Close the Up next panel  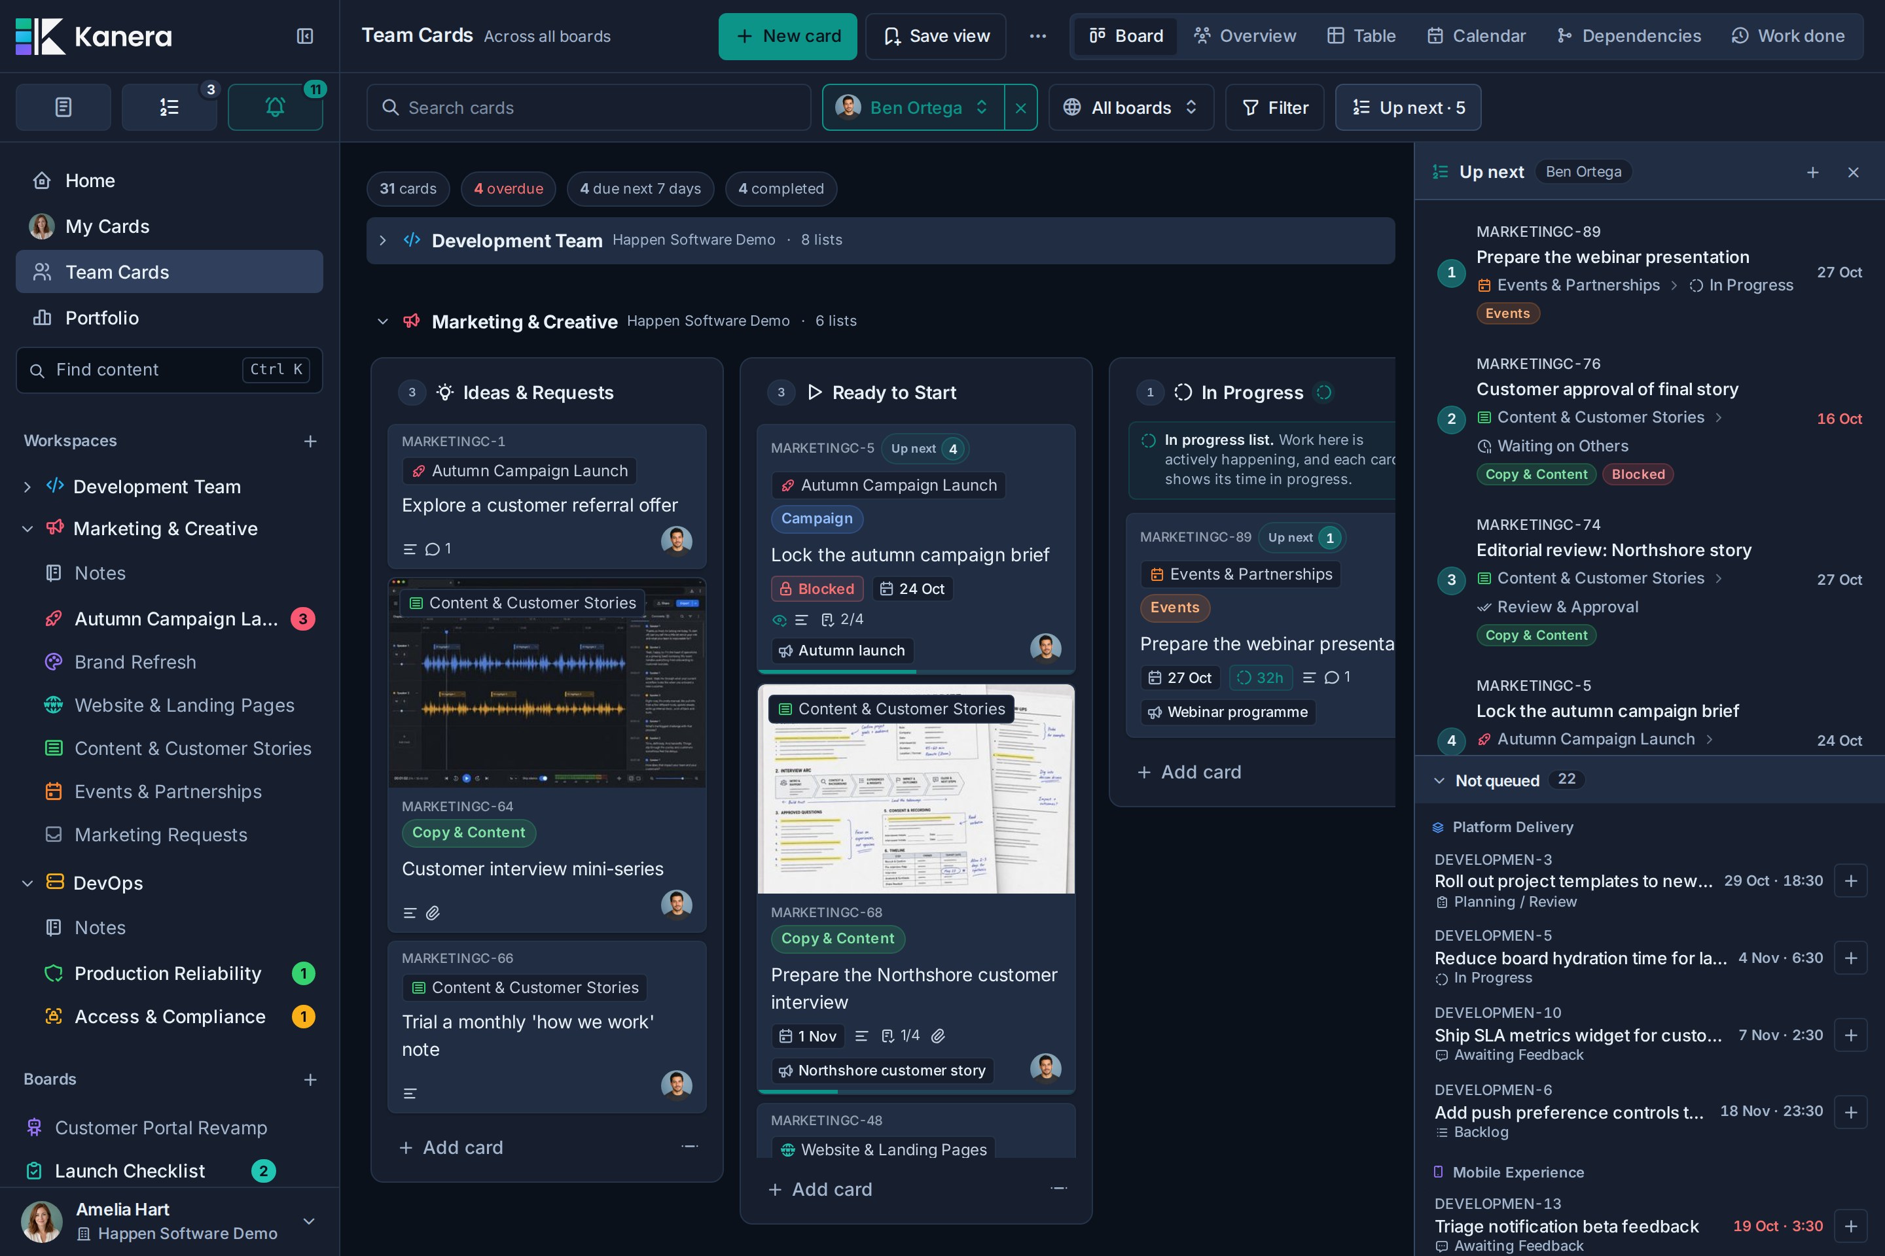[1853, 172]
